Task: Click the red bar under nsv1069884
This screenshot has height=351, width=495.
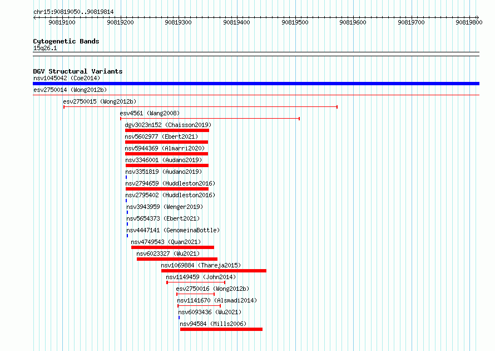Action: click(x=214, y=271)
